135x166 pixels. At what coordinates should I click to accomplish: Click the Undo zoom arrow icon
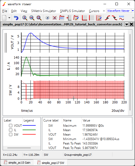click(16, 18)
